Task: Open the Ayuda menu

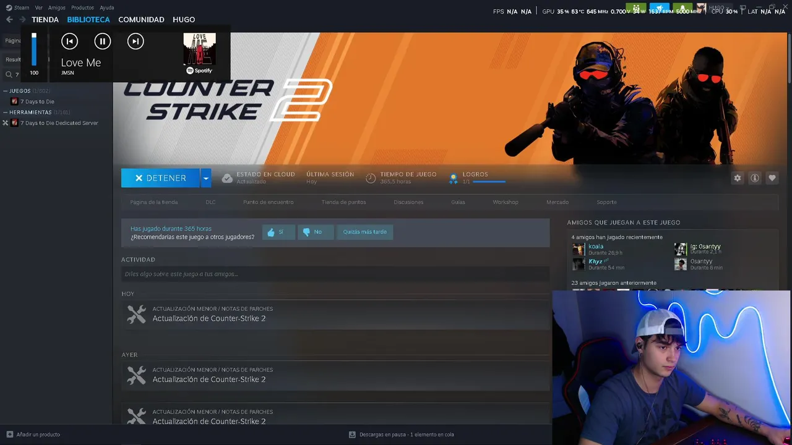Action: pyautogui.click(x=107, y=7)
